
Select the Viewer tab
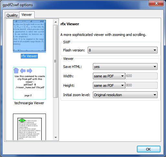pos(27,15)
